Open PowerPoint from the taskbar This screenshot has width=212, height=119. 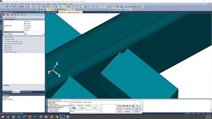click(30, 117)
